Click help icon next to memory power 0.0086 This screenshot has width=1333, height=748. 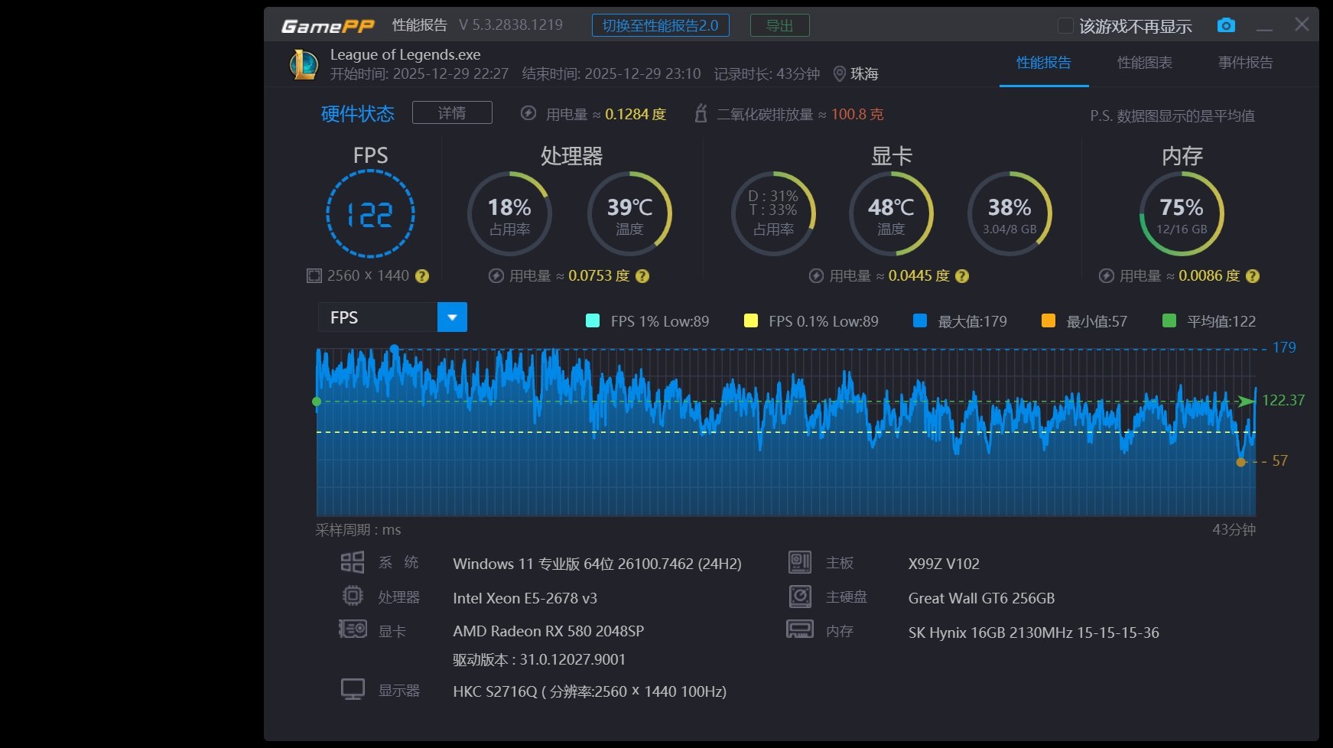1252,276
